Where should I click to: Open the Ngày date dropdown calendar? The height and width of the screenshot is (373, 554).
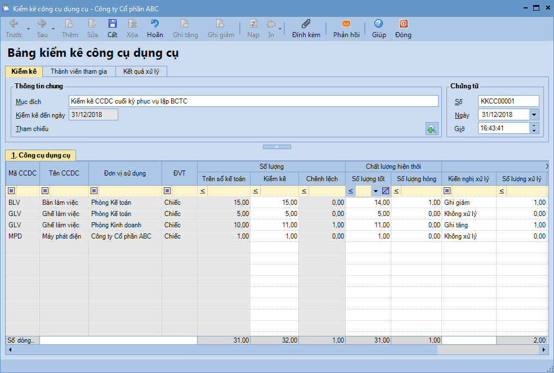click(x=534, y=115)
